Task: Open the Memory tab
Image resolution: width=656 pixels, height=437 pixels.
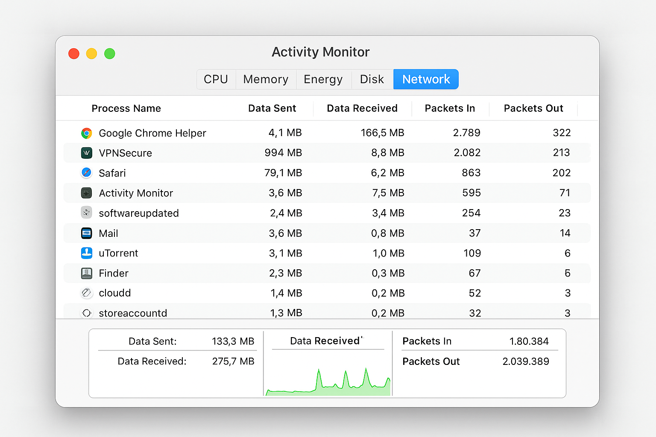Action: click(266, 79)
